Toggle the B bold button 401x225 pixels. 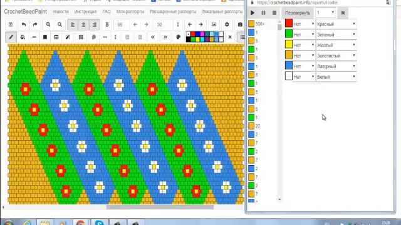click(x=107, y=24)
